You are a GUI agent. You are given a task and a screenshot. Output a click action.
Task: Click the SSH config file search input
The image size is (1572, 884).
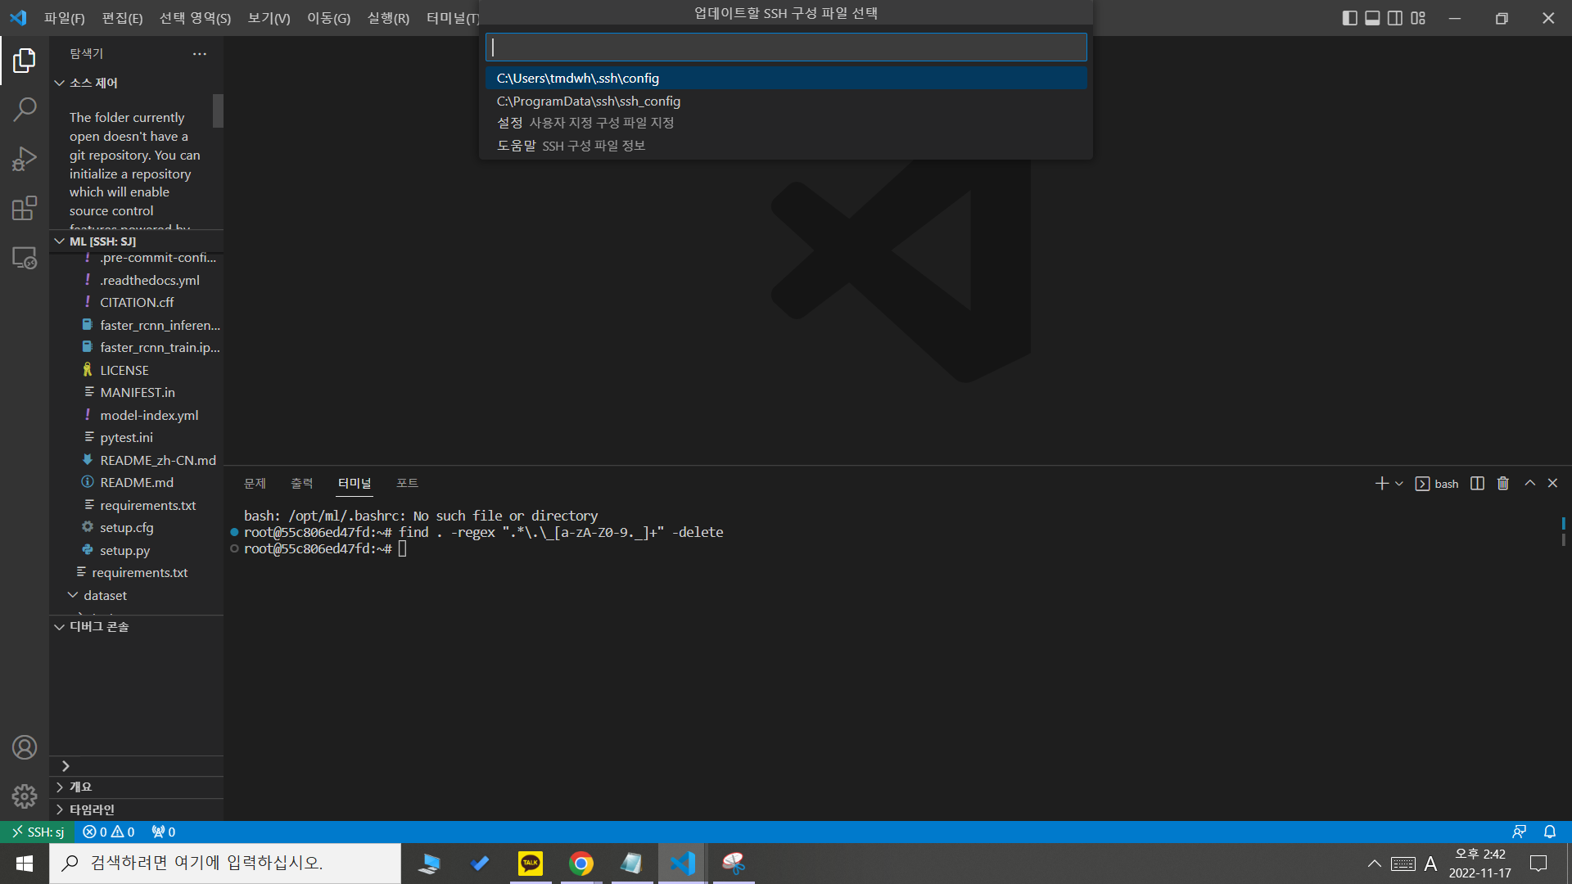(x=786, y=47)
